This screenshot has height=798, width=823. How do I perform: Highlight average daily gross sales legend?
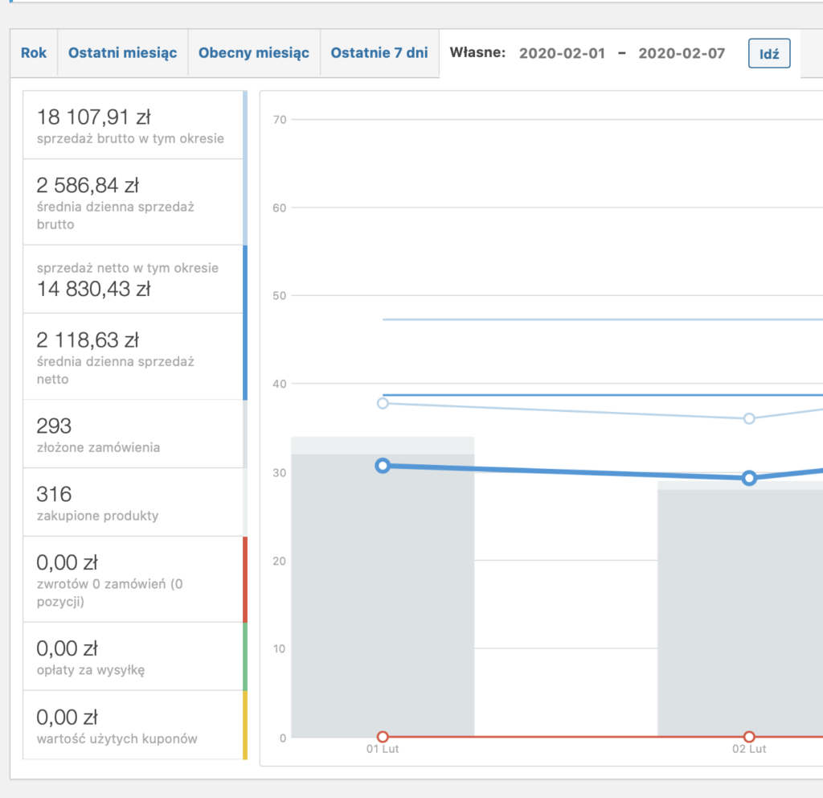click(x=135, y=202)
